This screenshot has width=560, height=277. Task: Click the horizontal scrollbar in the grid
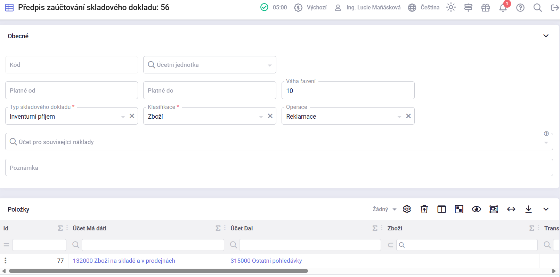[158, 271]
